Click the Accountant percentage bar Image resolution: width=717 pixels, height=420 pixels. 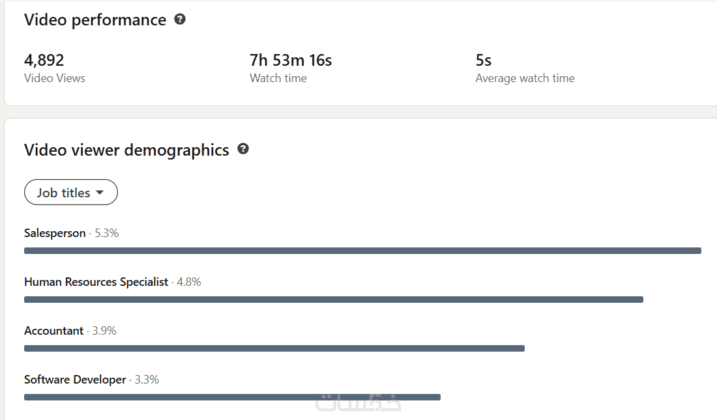click(274, 348)
